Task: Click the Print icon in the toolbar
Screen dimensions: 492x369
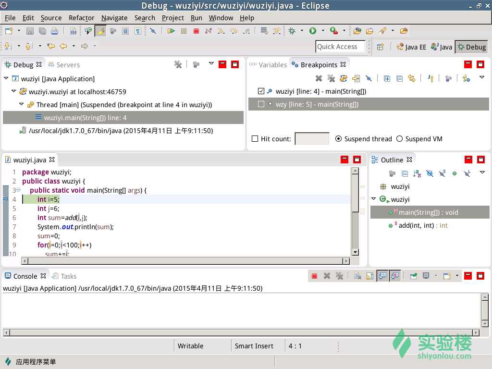Action: (55, 31)
